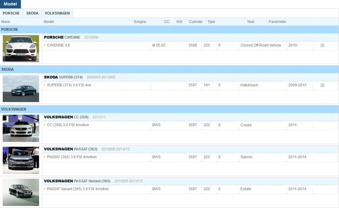The image size is (339, 208).
Task: Click the VOLKSWAGEN CC (358) heading
Action: pyautogui.click(x=66, y=117)
